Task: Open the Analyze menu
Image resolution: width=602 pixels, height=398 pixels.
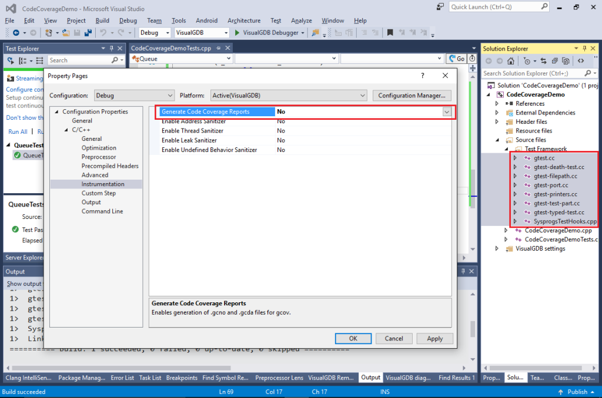Action: (x=302, y=21)
